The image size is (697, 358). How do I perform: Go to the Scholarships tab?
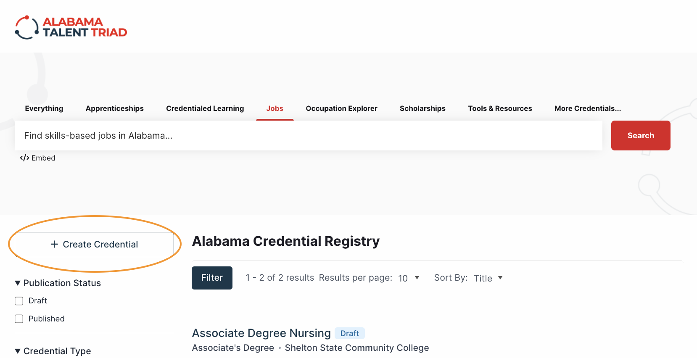tap(422, 108)
